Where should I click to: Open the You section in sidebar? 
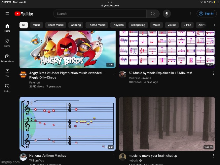(x=7, y=73)
